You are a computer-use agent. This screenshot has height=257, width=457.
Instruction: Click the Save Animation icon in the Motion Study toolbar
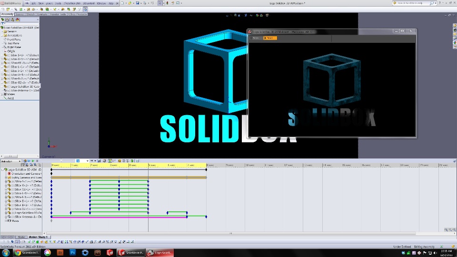coord(99,161)
